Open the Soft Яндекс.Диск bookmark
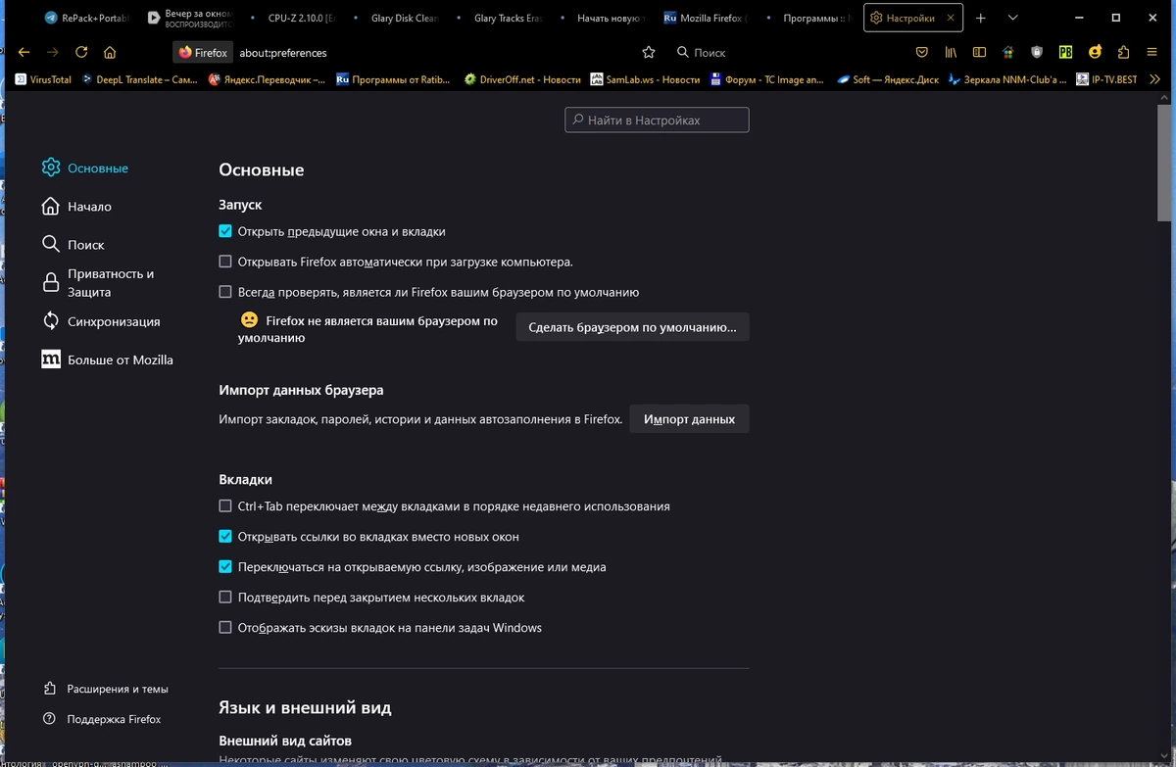 [887, 79]
